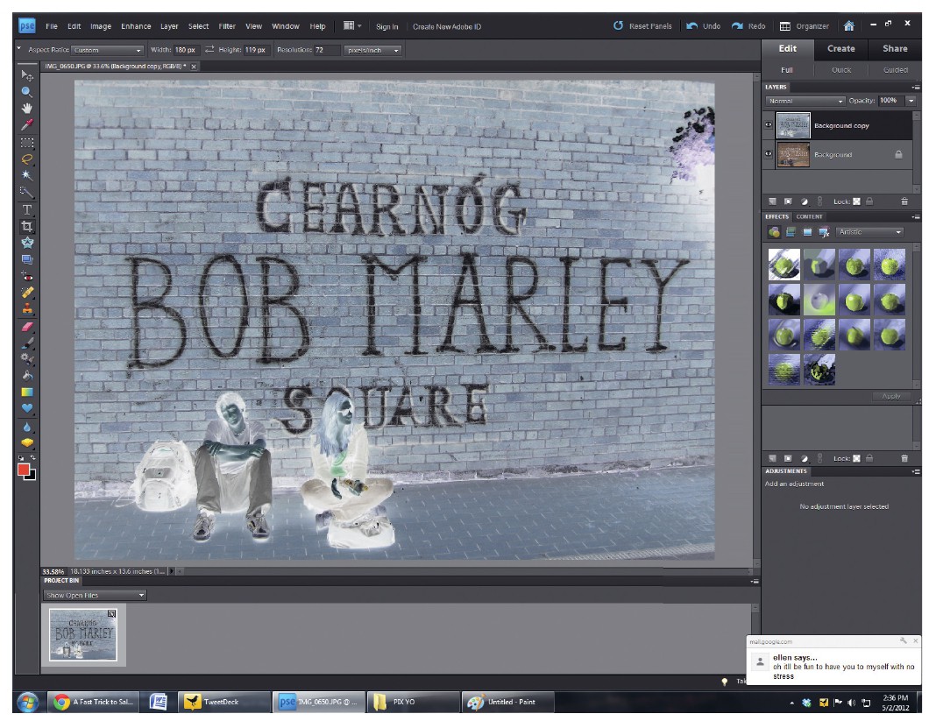This screenshot has width=936, height=728.
Task: Select the Zoom tool in the toolbox
Action: click(27, 91)
